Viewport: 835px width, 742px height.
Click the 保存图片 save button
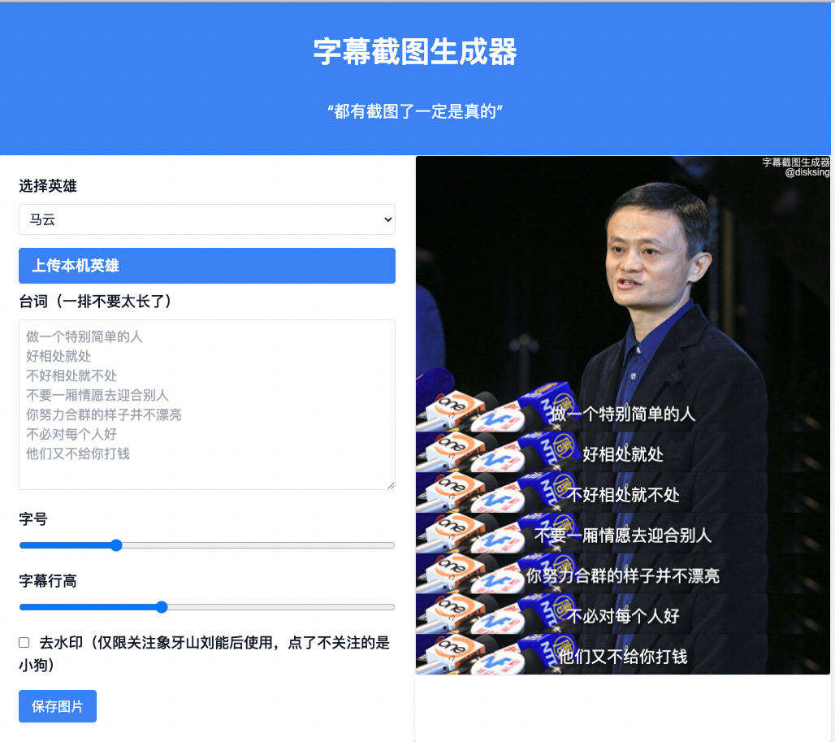coord(58,706)
